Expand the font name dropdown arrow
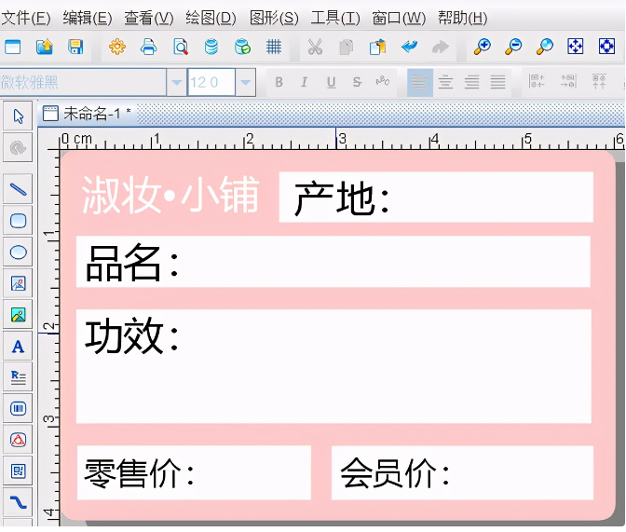The width and height of the screenshot is (626, 532). (x=176, y=82)
